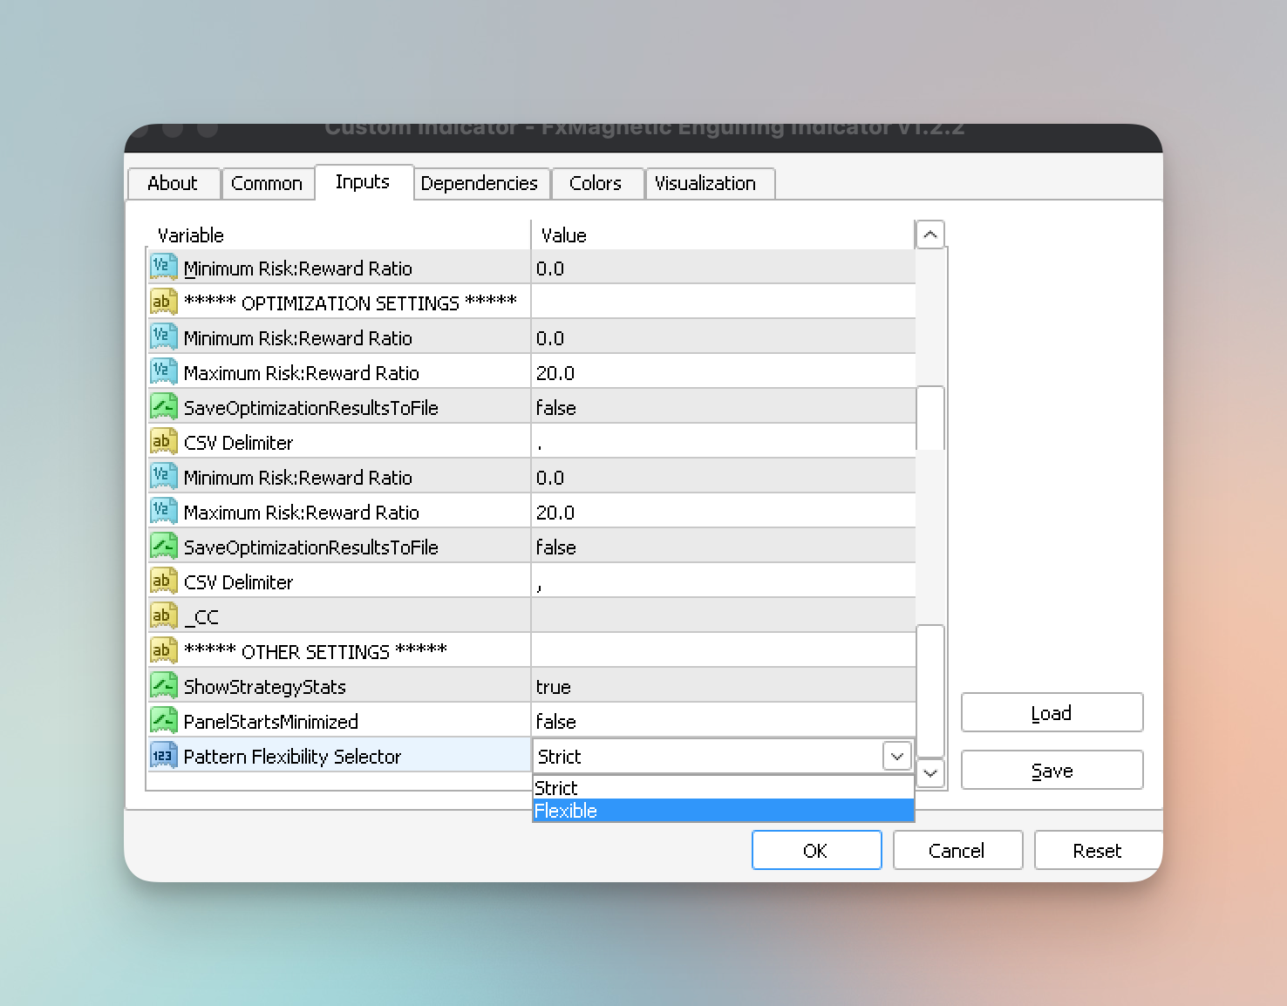This screenshot has width=1287, height=1006.
Task: Choose Flexible from the dropdown list
Action: pyautogui.click(x=723, y=811)
